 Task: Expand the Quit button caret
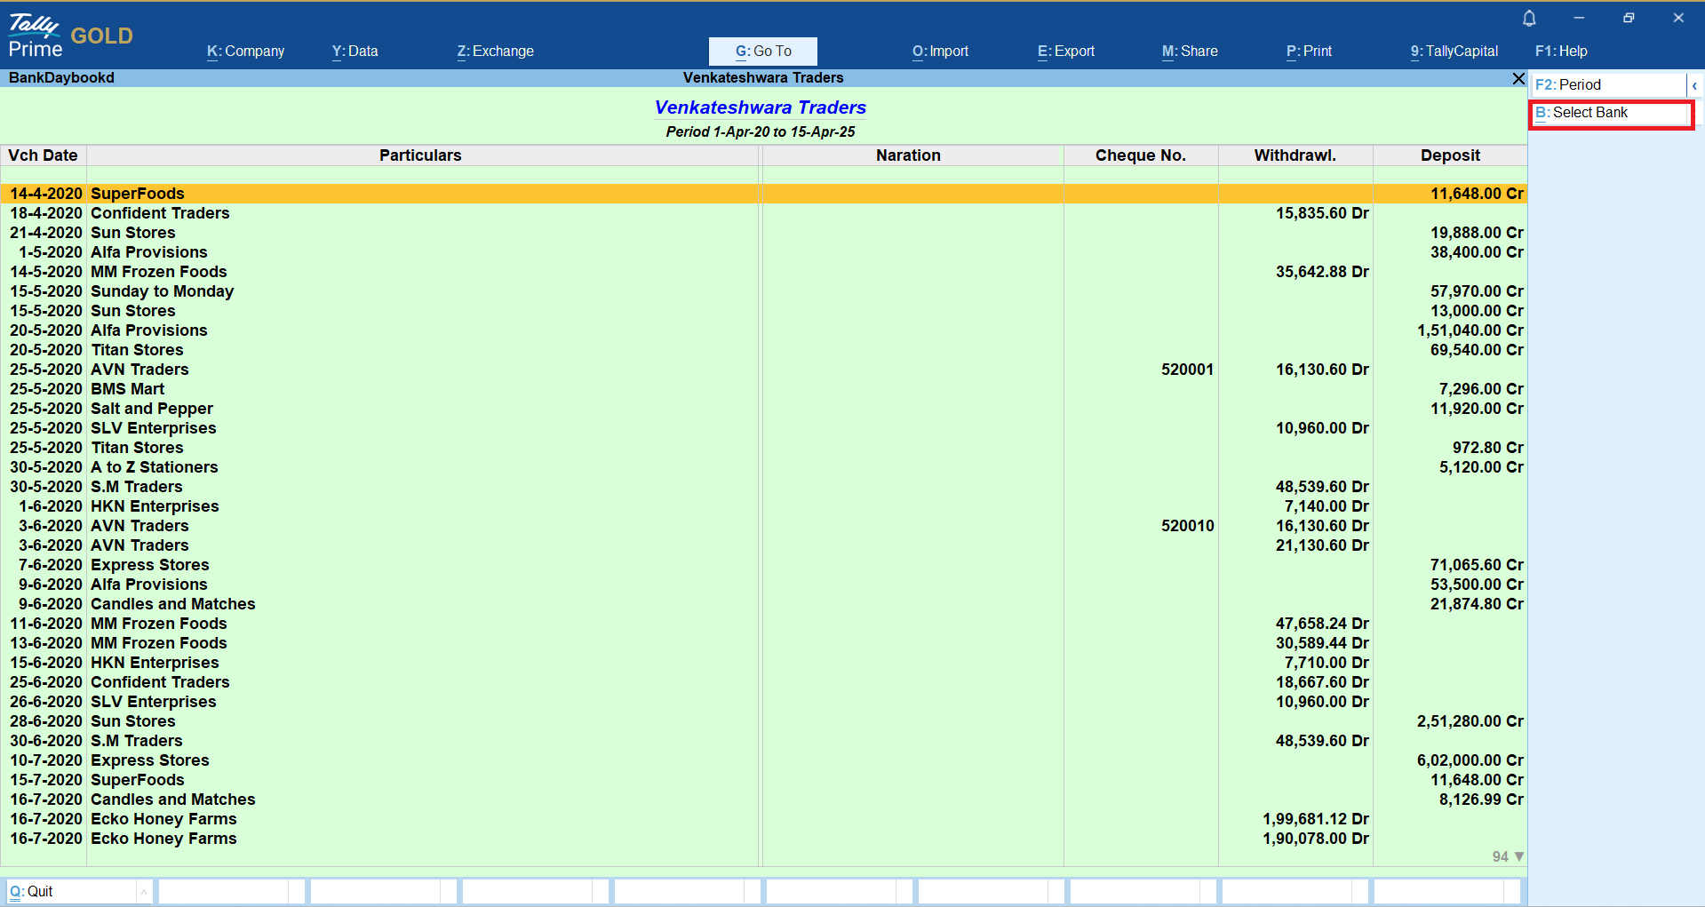(144, 891)
